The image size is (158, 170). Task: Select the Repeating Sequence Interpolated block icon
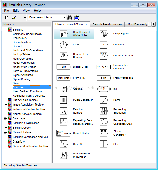coord(64,122)
